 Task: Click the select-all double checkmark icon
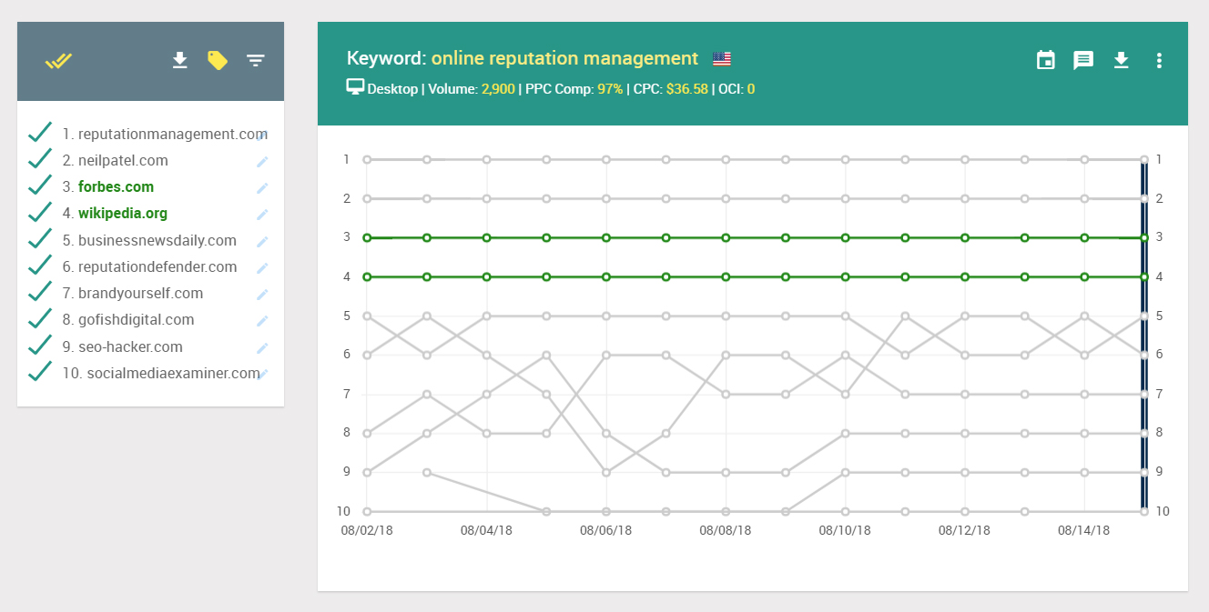pos(58,61)
